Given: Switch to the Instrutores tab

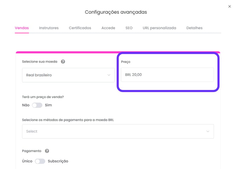Looking at the screenshot, I should (49, 28).
